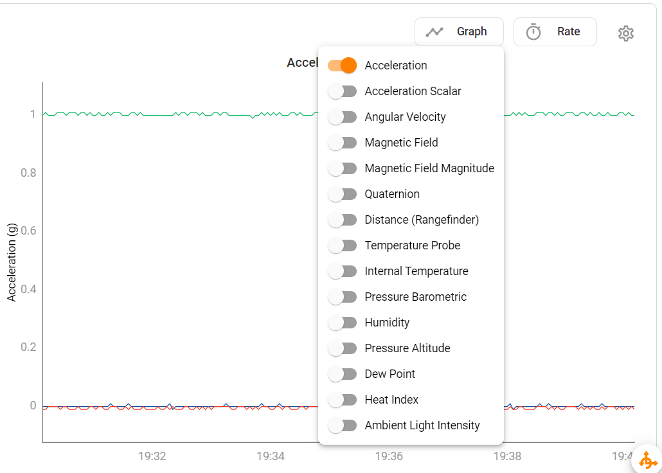Turn on the Humidity sensor
This screenshot has width=662, height=473.
[343, 322]
